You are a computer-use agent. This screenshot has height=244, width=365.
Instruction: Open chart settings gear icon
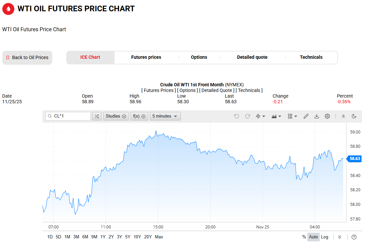pyautogui.click(x=327, y=116)
